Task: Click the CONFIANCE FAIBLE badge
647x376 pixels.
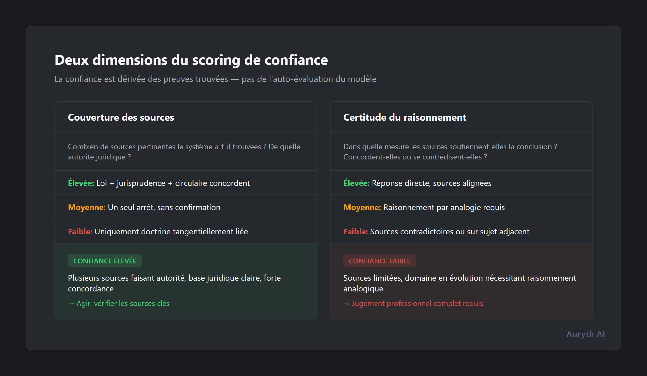Action: click(x=379, y=260)
